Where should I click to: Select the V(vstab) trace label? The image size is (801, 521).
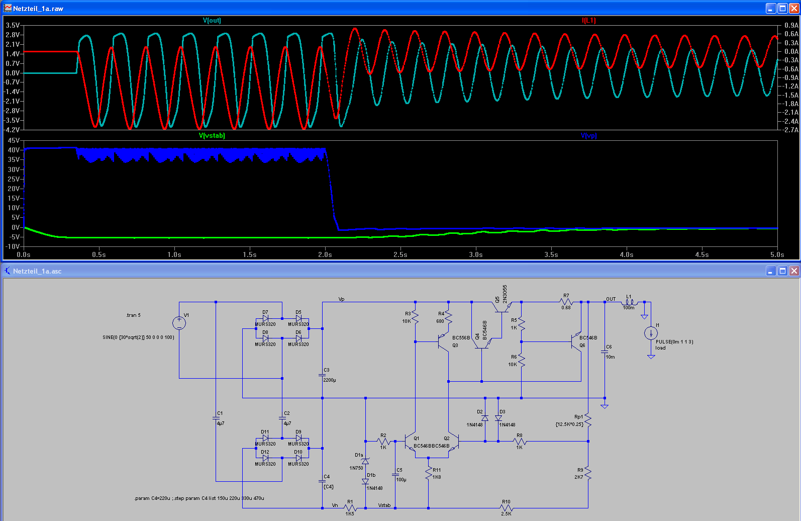(x=212, y=135)
